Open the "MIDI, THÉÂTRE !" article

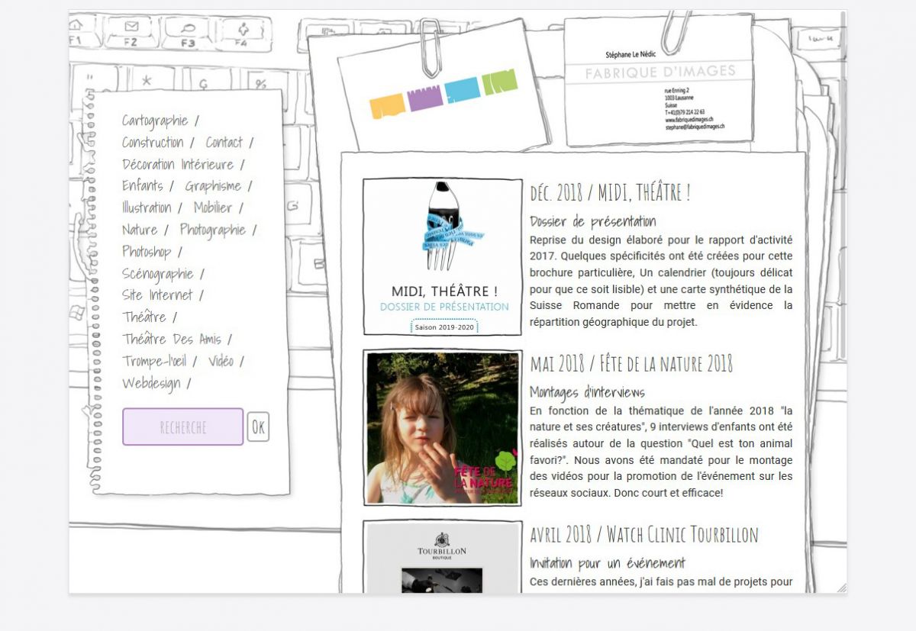(610, 192)
